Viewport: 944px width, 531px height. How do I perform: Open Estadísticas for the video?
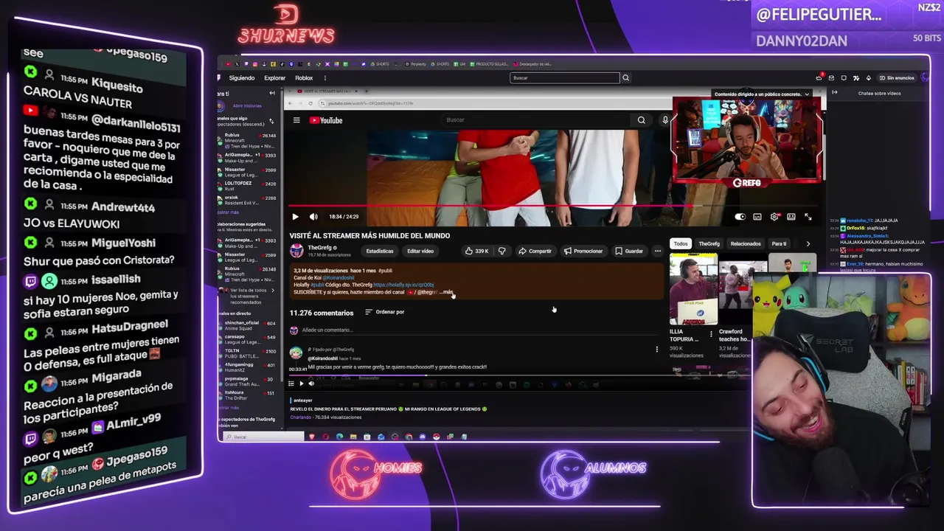[380, 251]
